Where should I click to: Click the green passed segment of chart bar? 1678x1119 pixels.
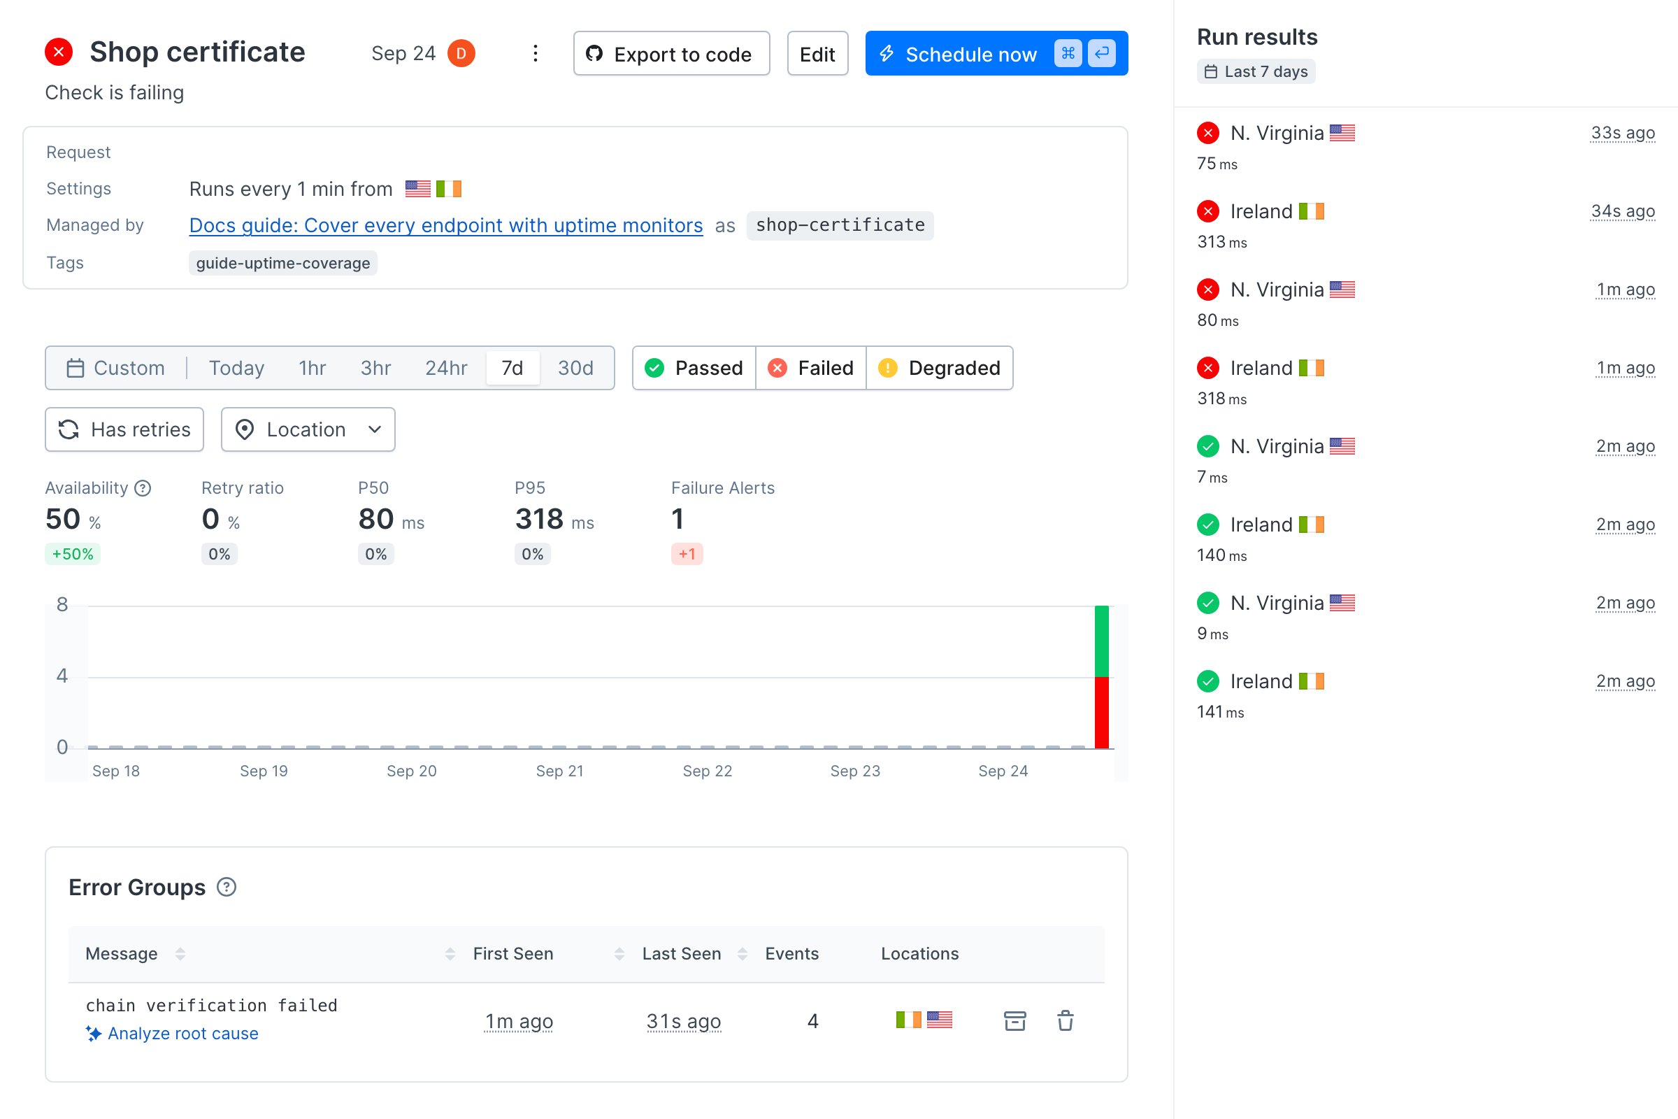click(1102, 641)
